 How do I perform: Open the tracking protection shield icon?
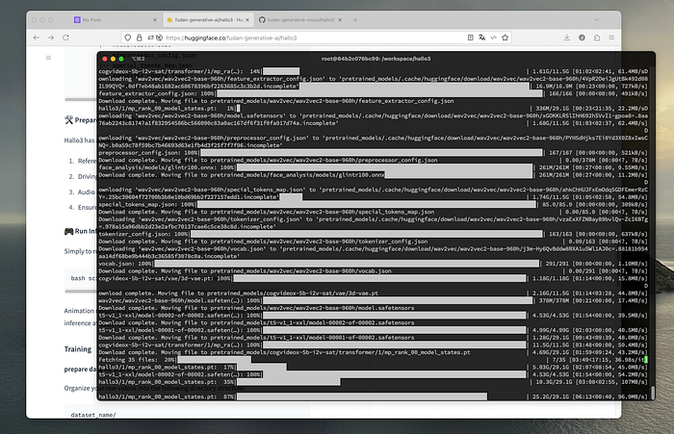coord(128,38)
